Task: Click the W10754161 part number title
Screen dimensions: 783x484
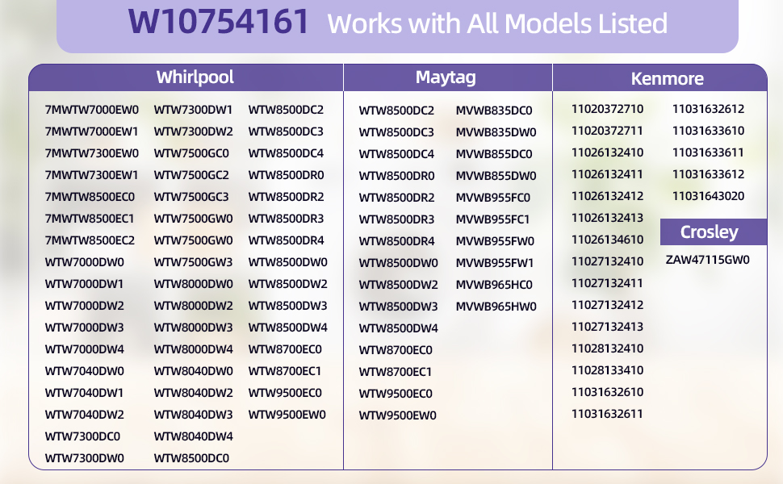Action: point(218,22)
